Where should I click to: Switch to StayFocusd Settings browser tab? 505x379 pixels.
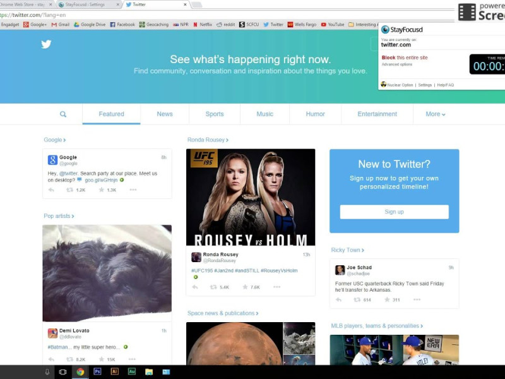pos(89,4)
